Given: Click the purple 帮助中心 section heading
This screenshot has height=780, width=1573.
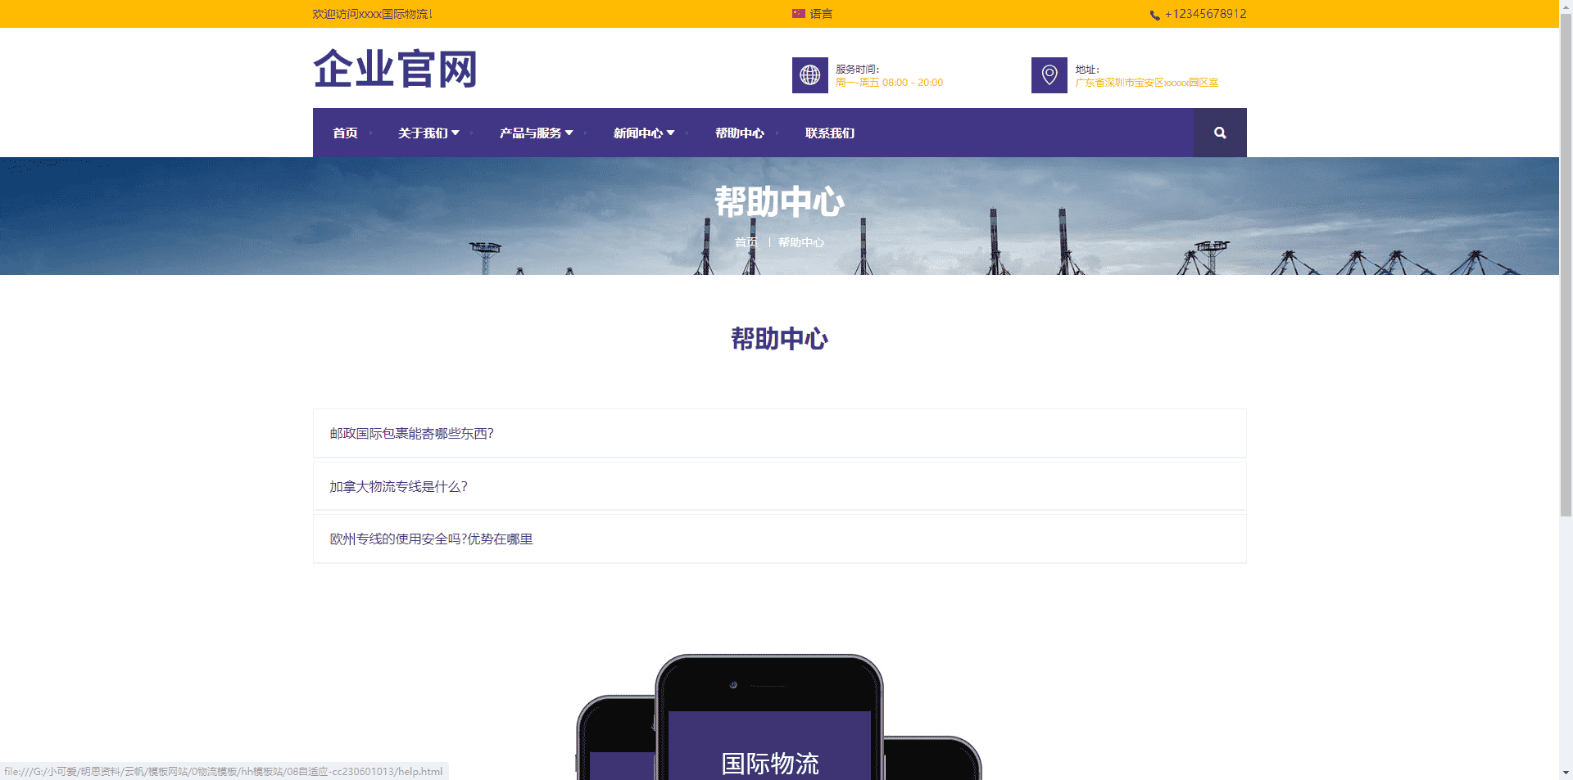Looking at the screenshot, I should (779, 339).
